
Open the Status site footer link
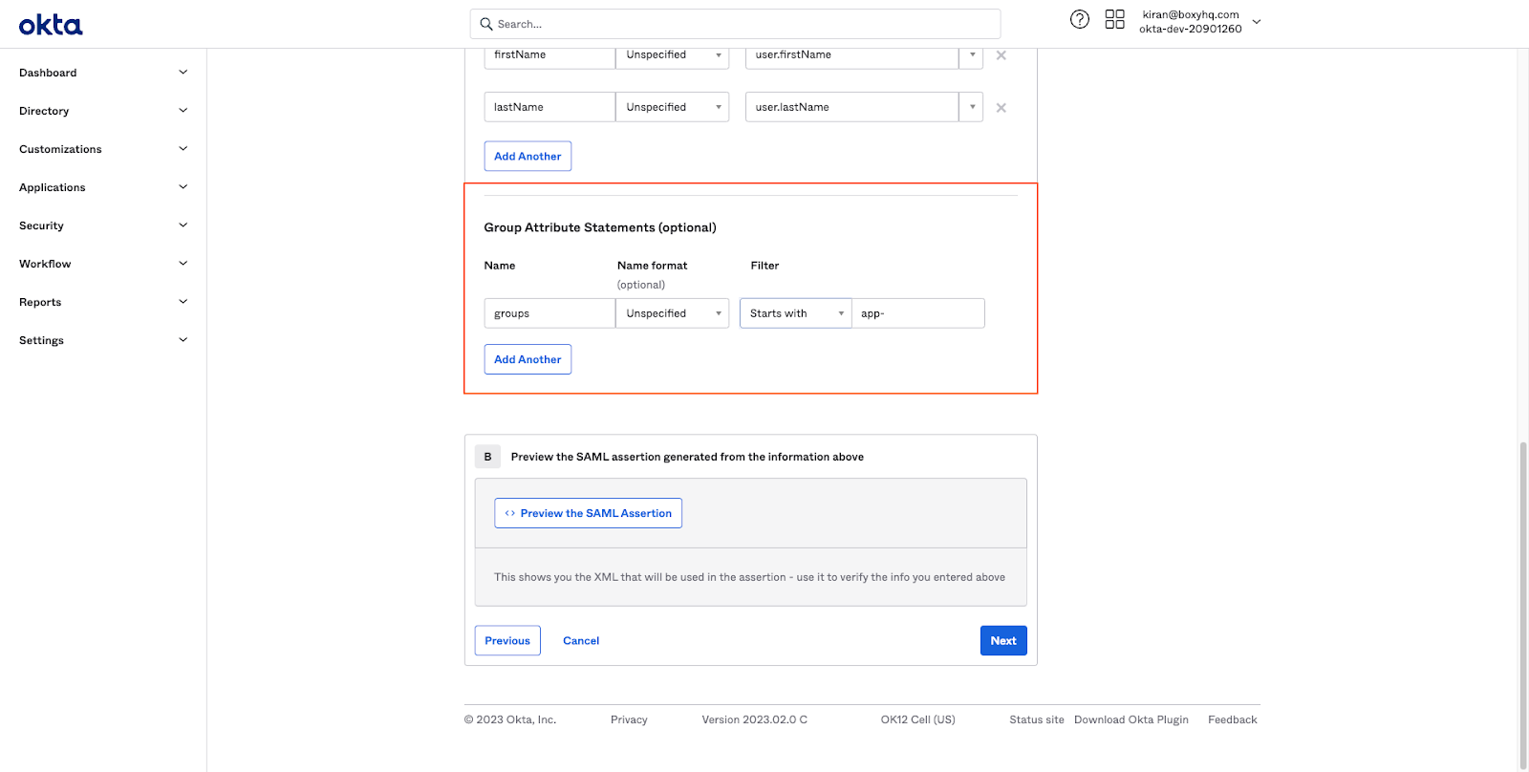click(1037, 720)
